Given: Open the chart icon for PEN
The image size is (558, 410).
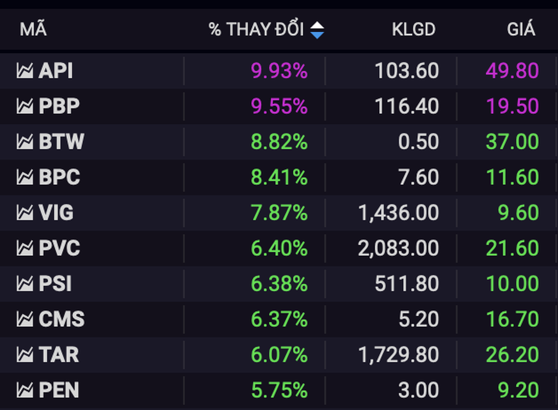Looking at the screenshot, I should click(25, 390).
